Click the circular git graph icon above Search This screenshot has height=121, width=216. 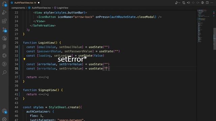pyautogui.click(x=4, y=64)
